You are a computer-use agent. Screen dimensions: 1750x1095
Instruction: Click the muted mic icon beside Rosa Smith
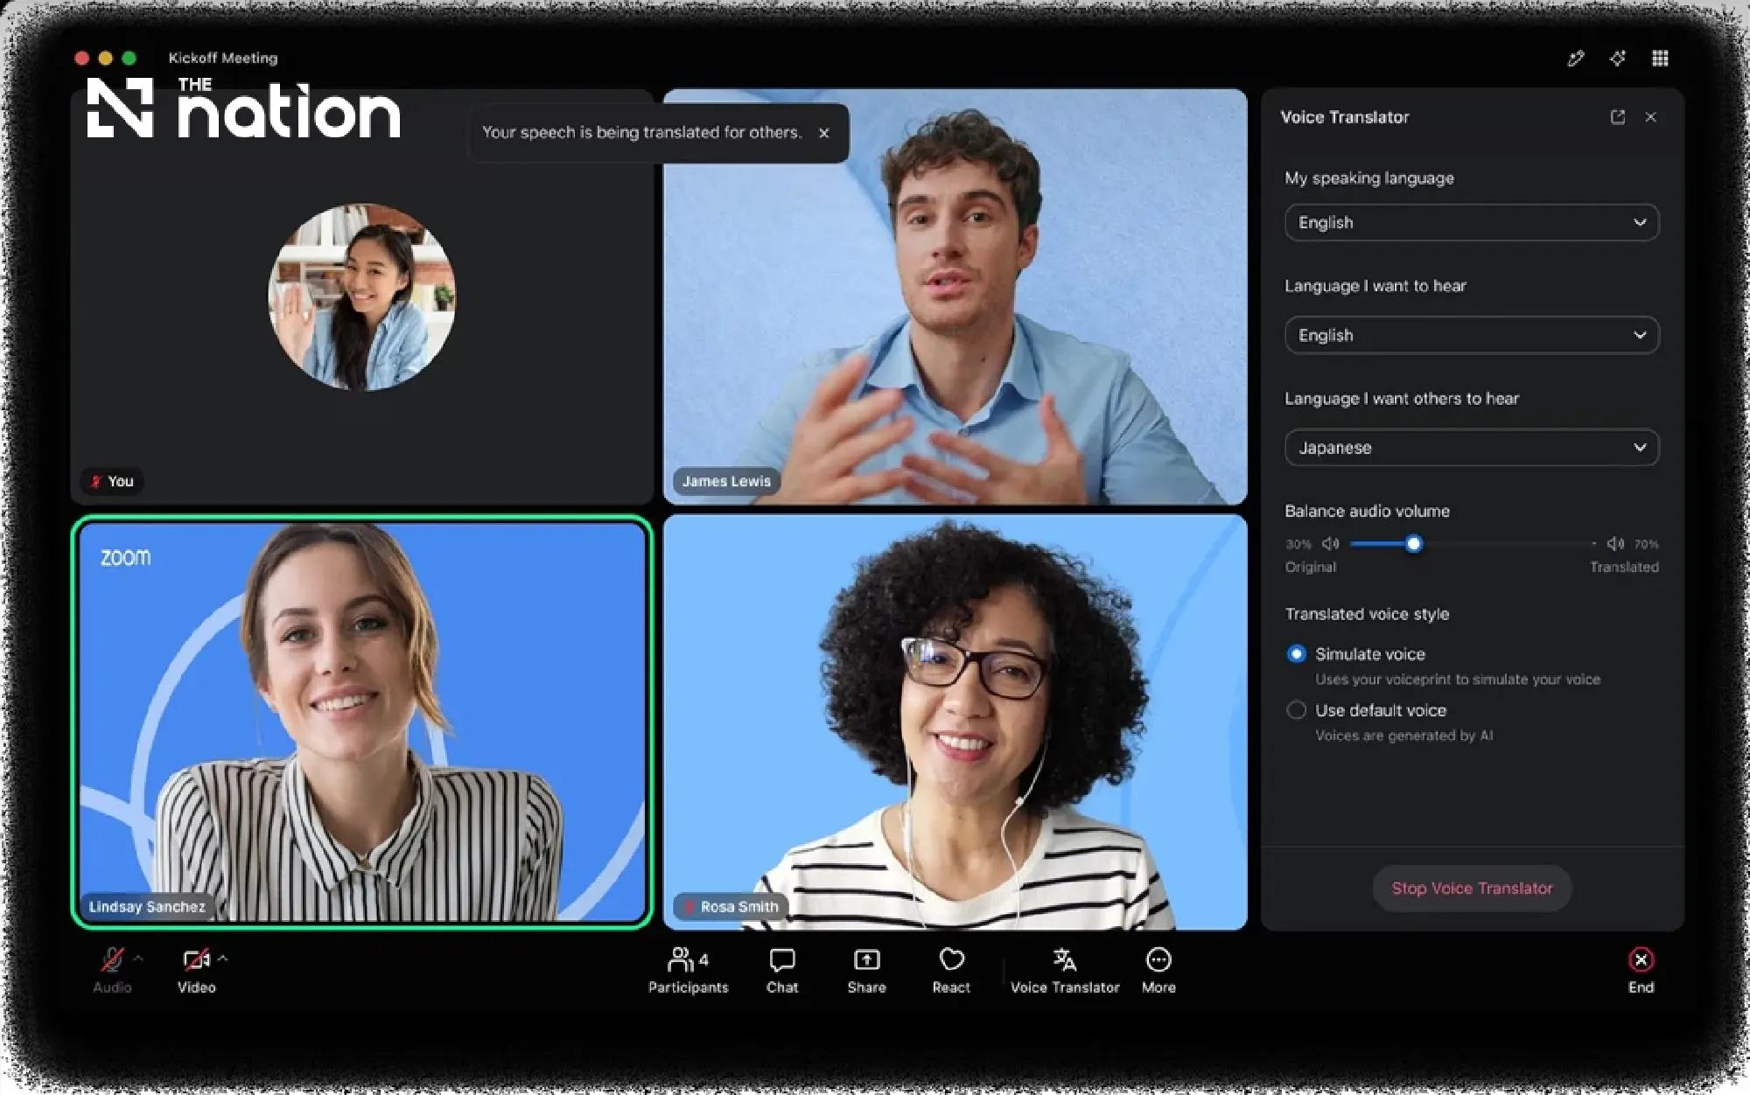click(689, 907)
